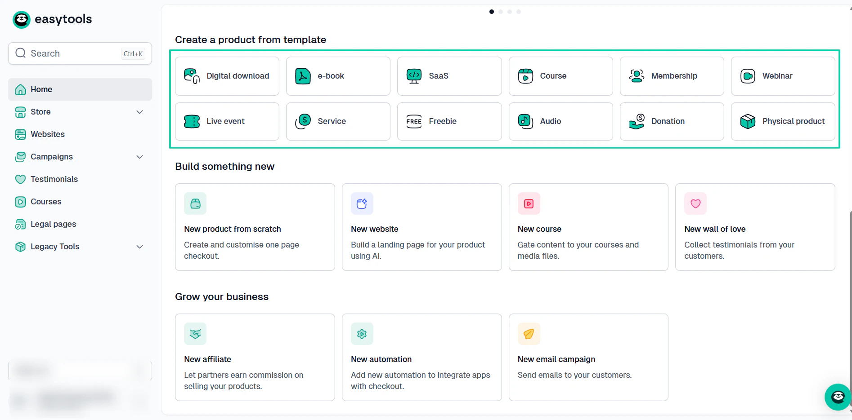
Task: Expand the Store menu chevron
Action: (x=140, y=112)
